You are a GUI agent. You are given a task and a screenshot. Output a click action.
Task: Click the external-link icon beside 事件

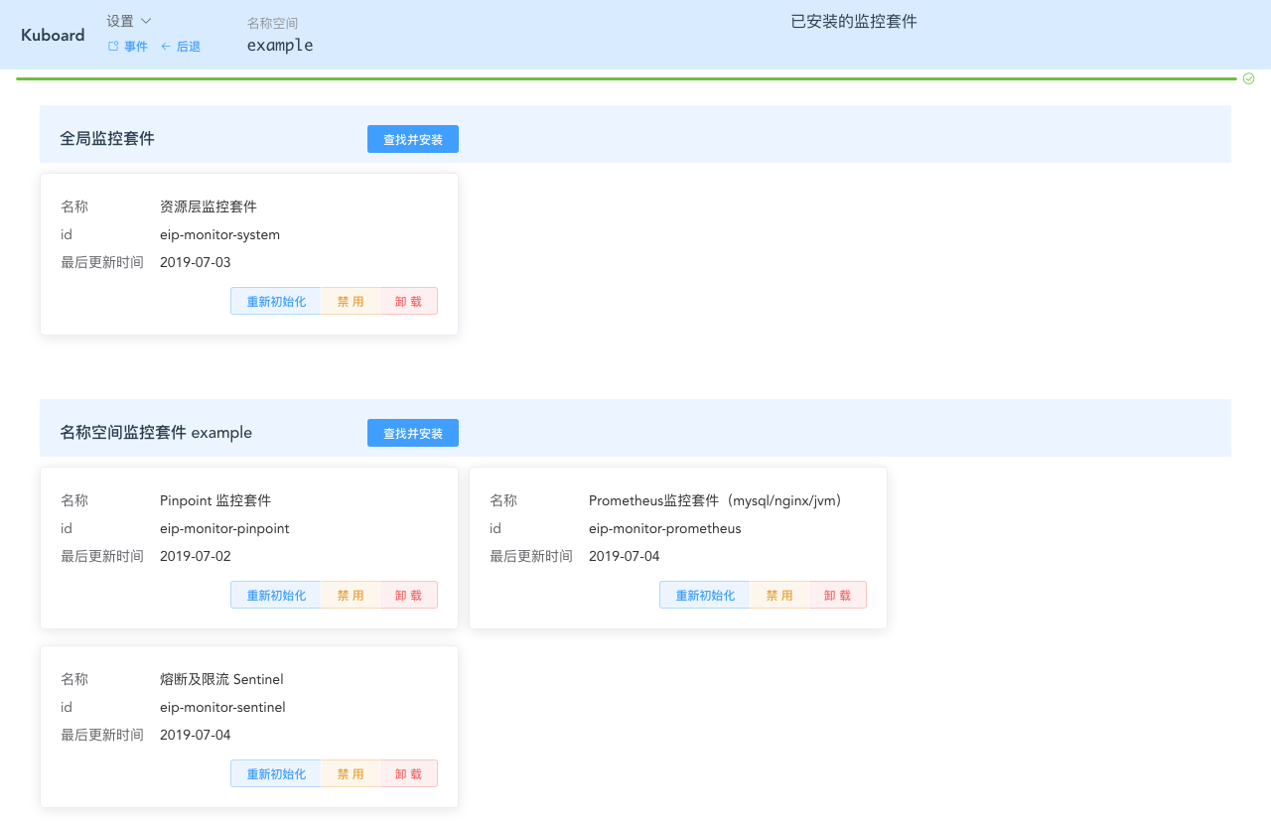tap(113, 46)
